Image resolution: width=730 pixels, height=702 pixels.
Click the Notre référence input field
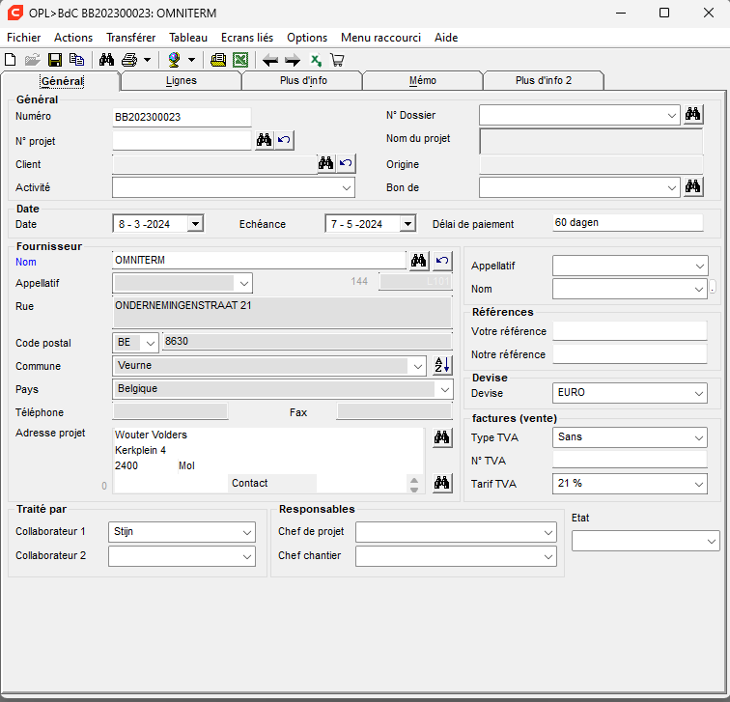click(630, 354)
